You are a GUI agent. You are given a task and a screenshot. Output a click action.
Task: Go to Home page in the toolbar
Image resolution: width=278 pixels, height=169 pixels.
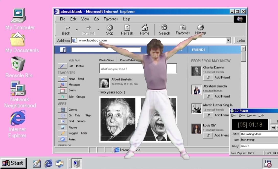point(145,30)
